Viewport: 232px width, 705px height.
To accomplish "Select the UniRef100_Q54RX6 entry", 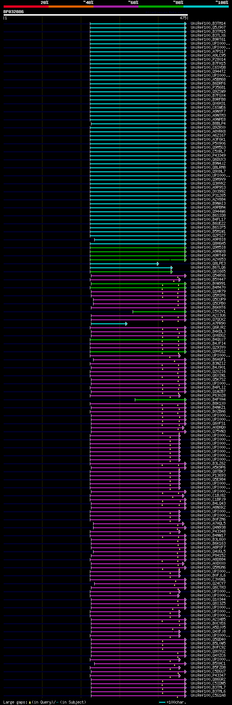I will tap(208, 275).
